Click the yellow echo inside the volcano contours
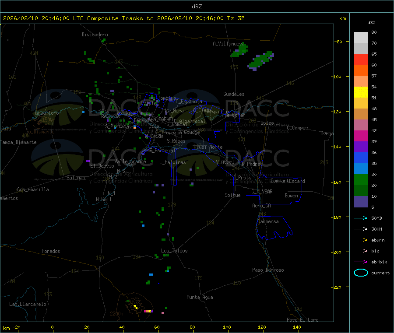The width and height of the screenshot is (394, 333). (135, 307)
